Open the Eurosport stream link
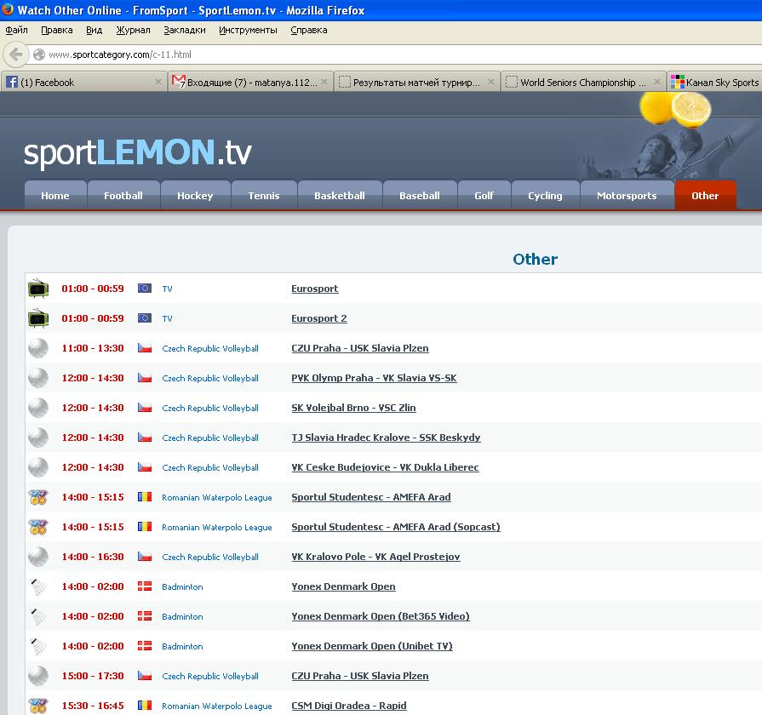The width and height of the screenshot is (762, 715). coord(315,289)
